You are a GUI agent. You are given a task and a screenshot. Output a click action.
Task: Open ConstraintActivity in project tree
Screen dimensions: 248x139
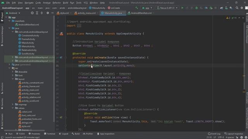click(30, 36)
